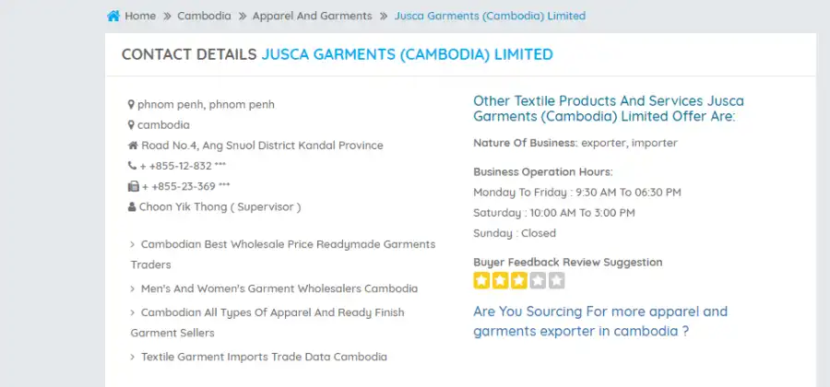Select the fourth gray rating star

538,280
